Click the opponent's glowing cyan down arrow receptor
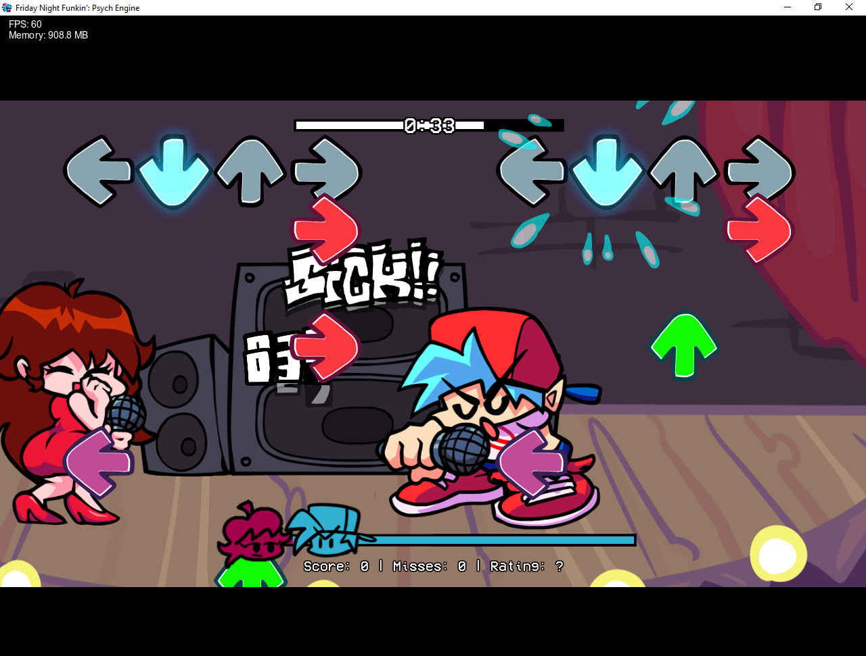Viewport: 866px width, 656px height. [x=175, y=171]
